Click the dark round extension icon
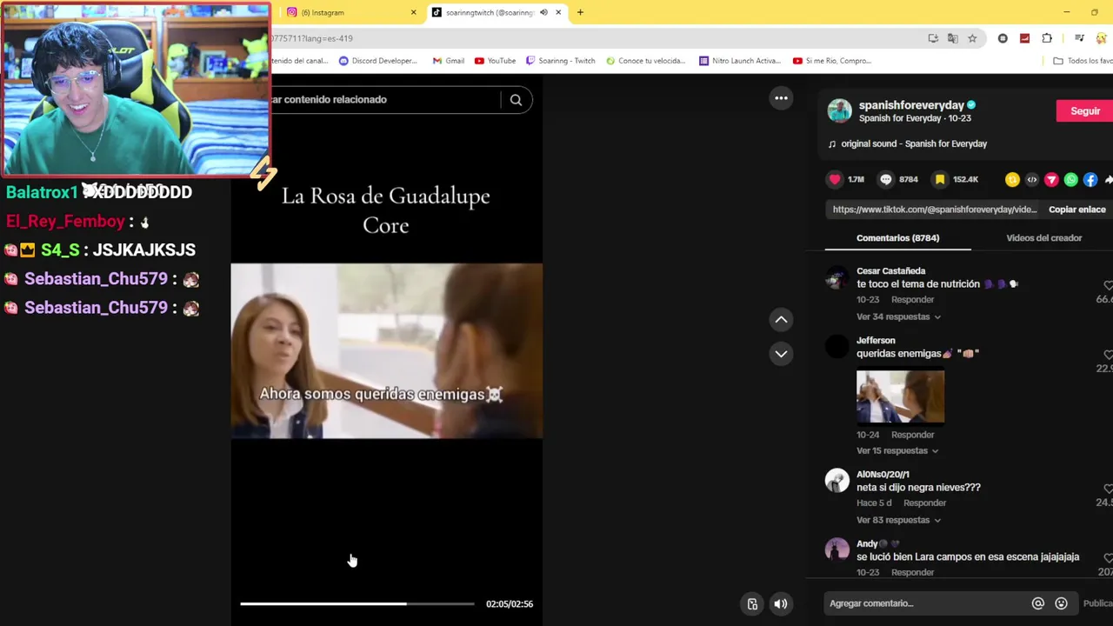This screenshot has width=1113, height=626. coord(1003,38)
